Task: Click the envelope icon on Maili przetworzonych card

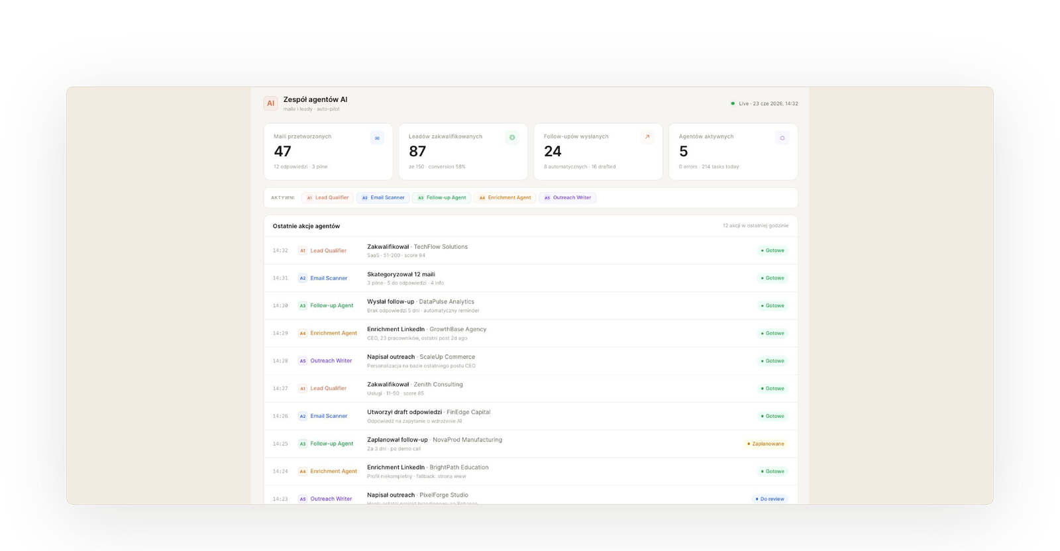Action: (377, 138)
